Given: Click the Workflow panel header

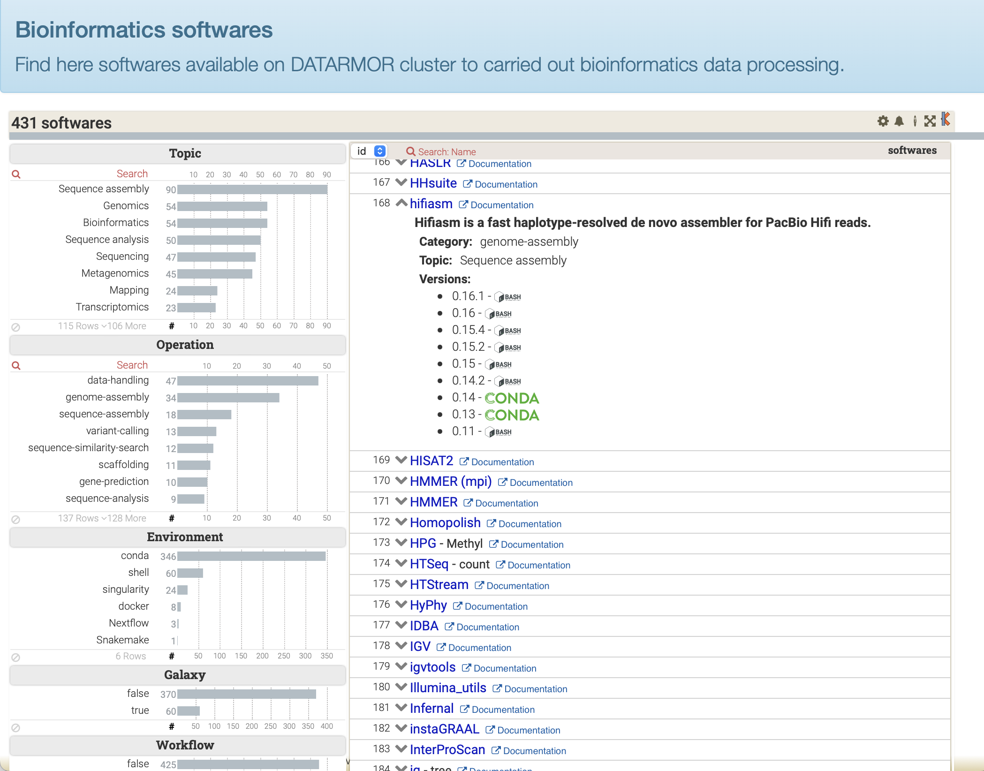Looking at the screenshot, I should point(178,746).
